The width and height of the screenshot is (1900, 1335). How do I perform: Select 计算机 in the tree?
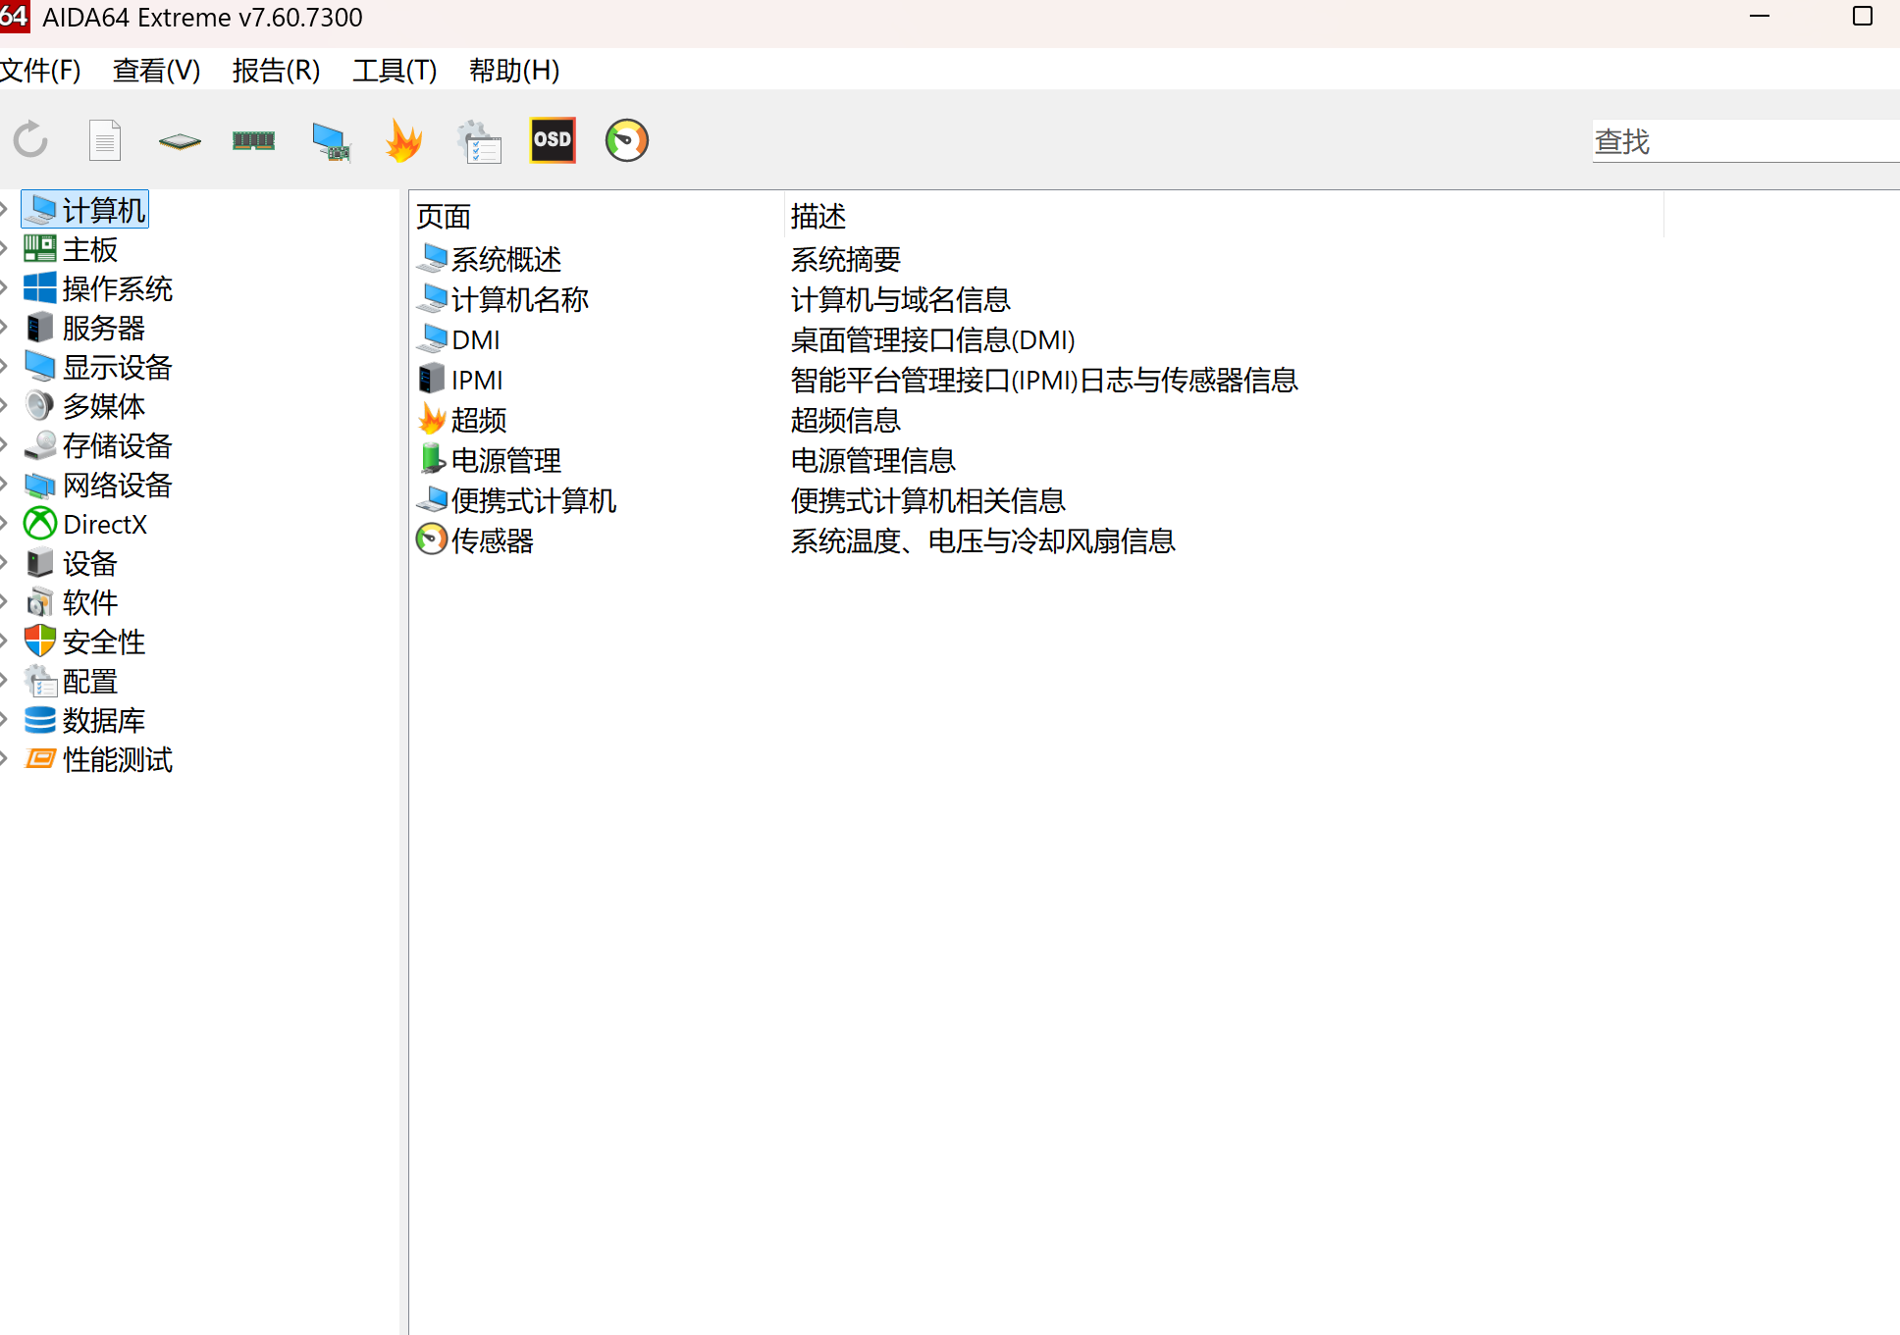[85, 210]
